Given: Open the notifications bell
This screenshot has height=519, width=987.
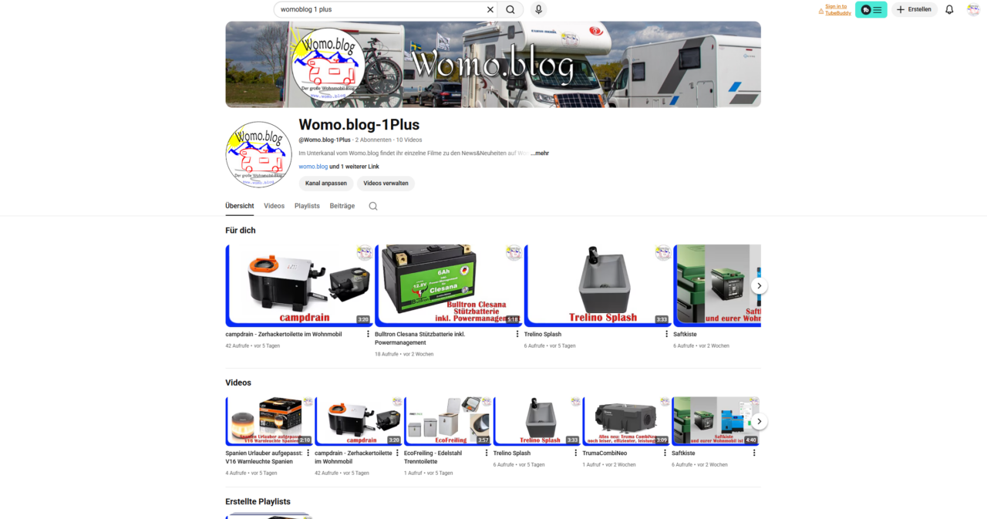Looking at the screenshot, I should 949,9.
